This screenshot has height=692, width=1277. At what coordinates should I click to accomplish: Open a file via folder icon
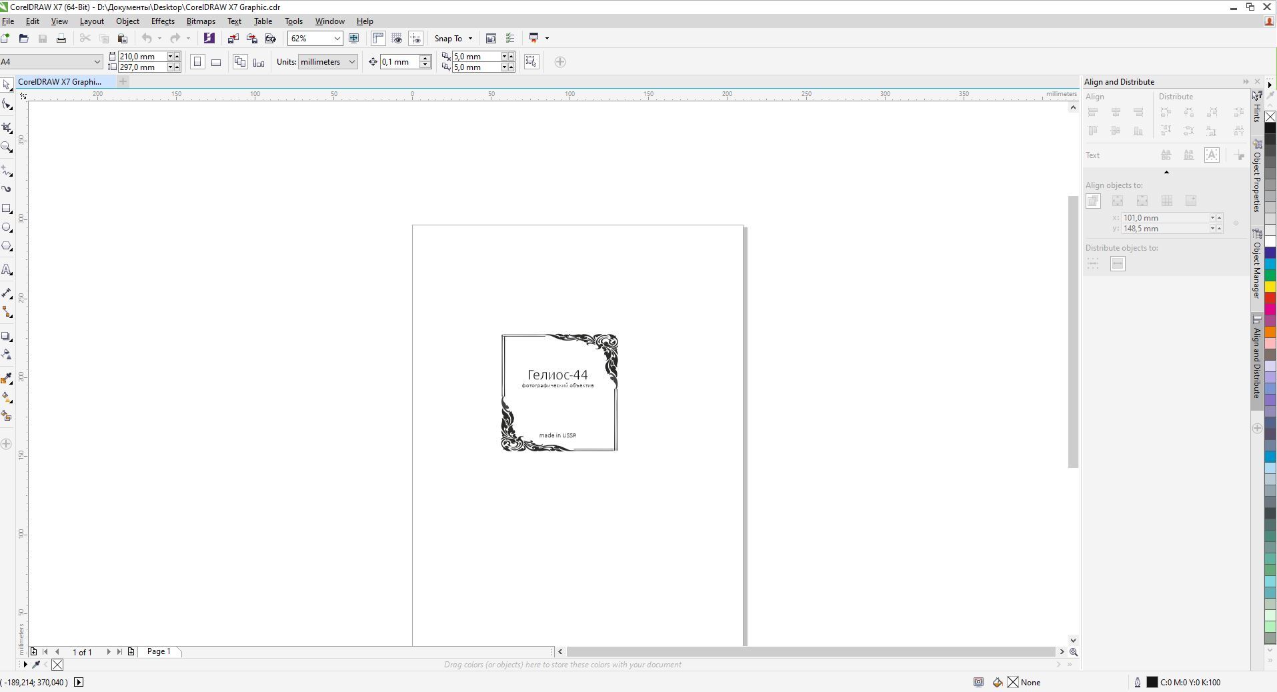[23, 39]
